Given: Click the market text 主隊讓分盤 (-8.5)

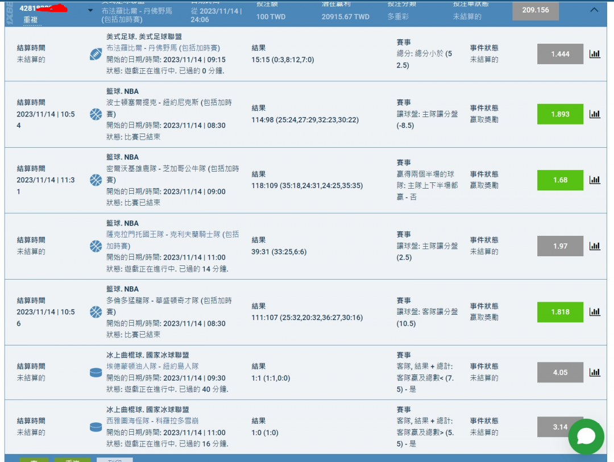Looking at the screenshot, I should [427, 120].
